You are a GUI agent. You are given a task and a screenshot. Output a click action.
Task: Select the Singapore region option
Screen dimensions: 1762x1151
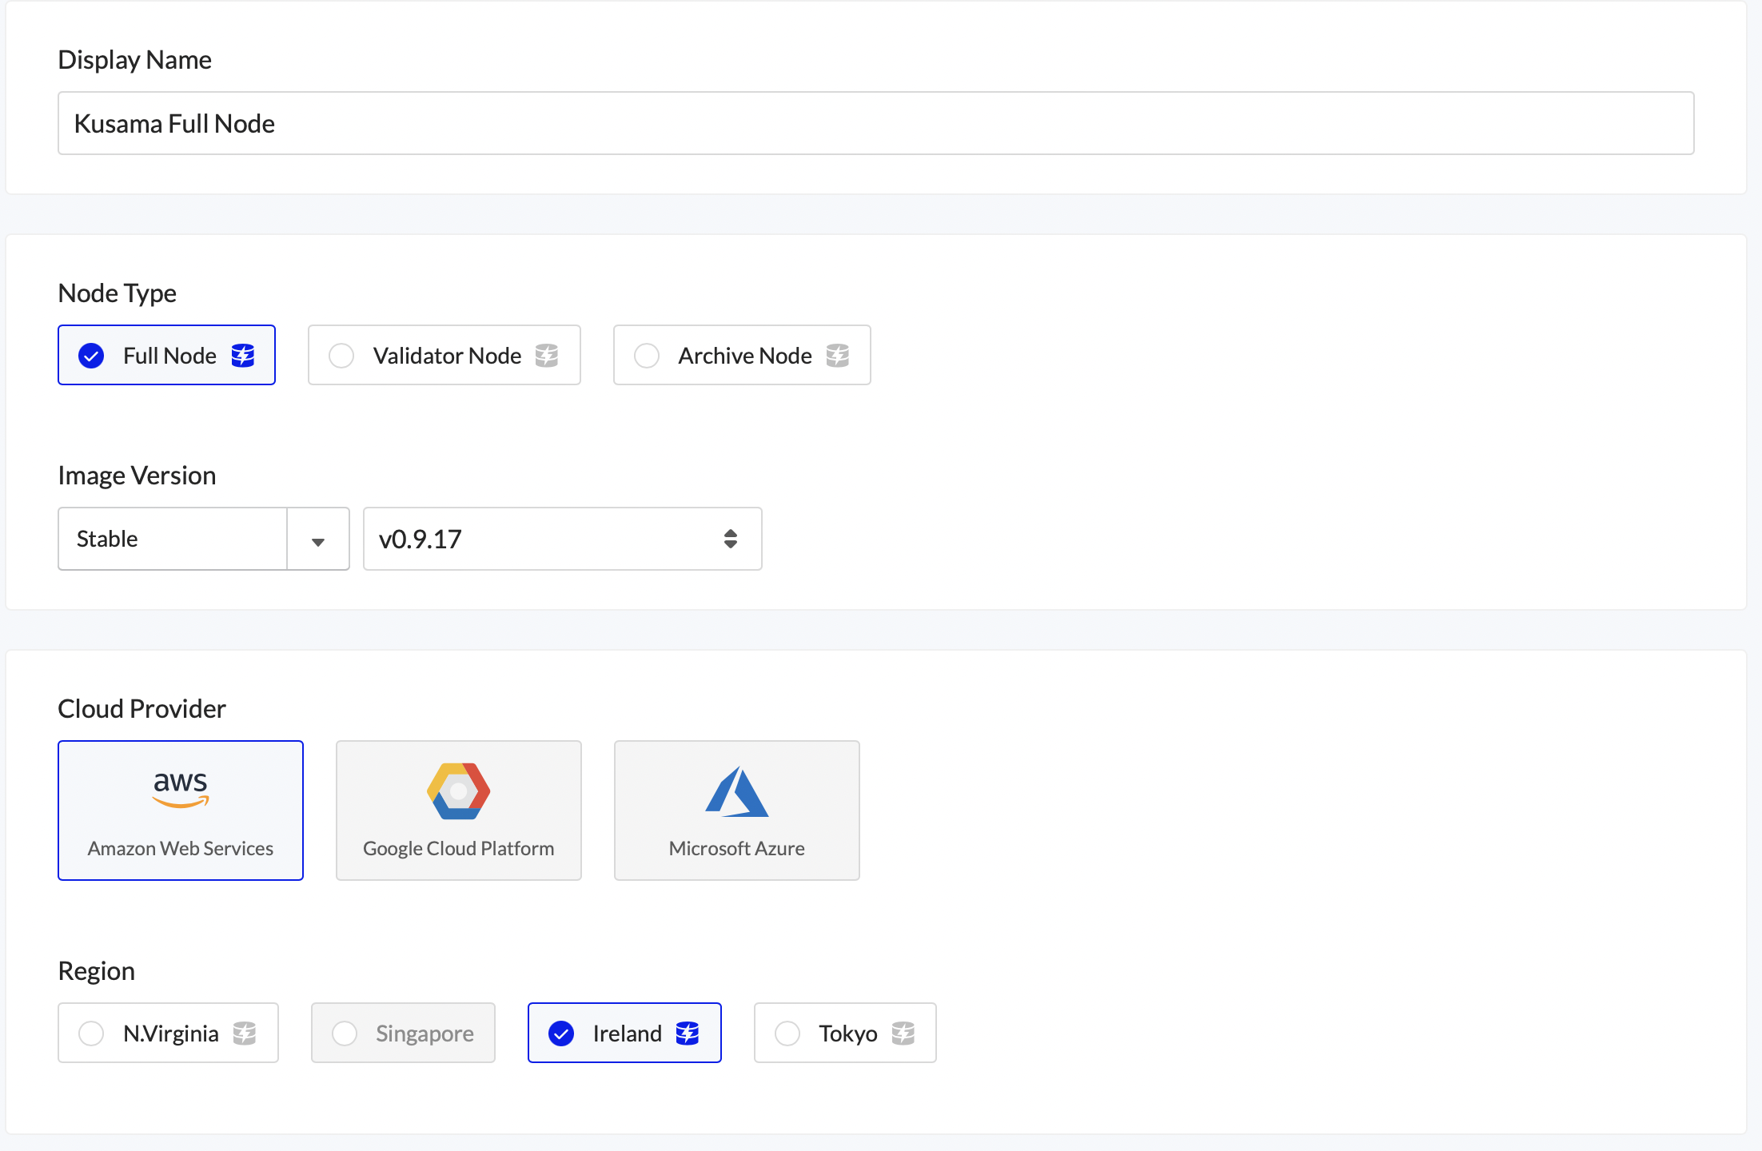tap(404, 1034)
